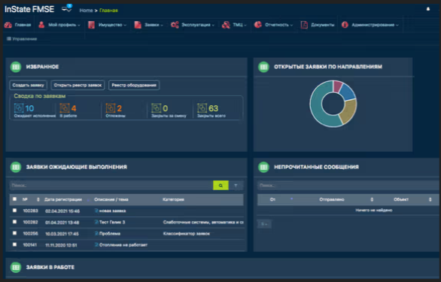Click the orange icon beside count 4
Viewport: 441px width, 282px height.
click(65, 108)
